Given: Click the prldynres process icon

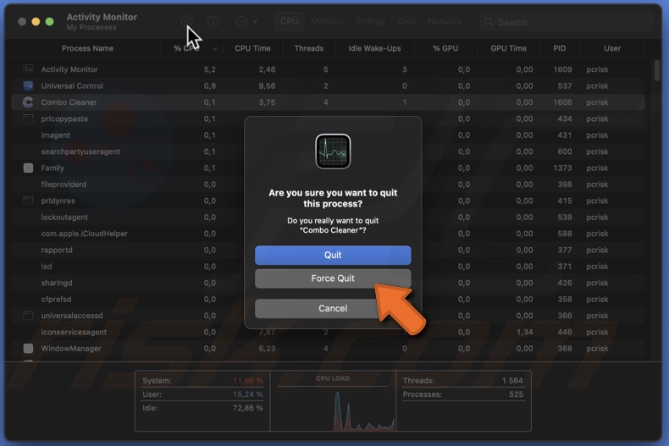Looking at the screenshot, I should pyautogui.click(x=28, y=201).
